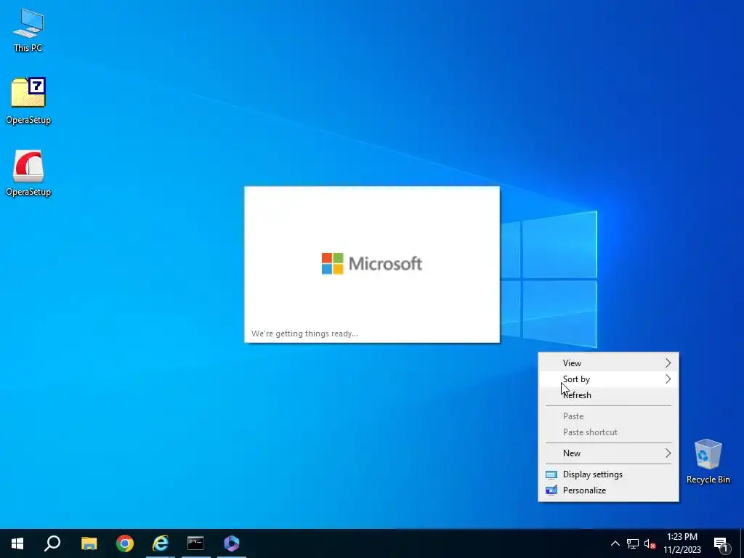This screenshot has height=558, width=744.
Task: Open the View submenu
Action: (608, 363)
